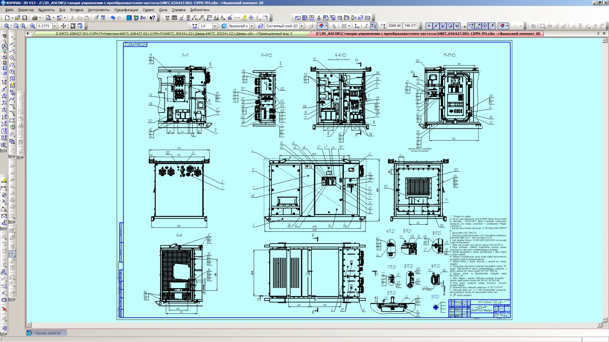609x342 pixels.
Task: Click the insert table icon
Action: click(x=174, y=18)
